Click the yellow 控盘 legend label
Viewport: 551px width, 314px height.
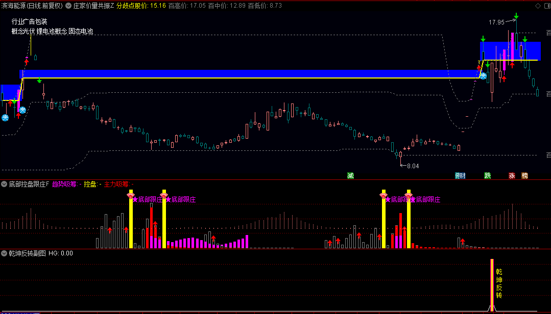click(x=93, y=184)
